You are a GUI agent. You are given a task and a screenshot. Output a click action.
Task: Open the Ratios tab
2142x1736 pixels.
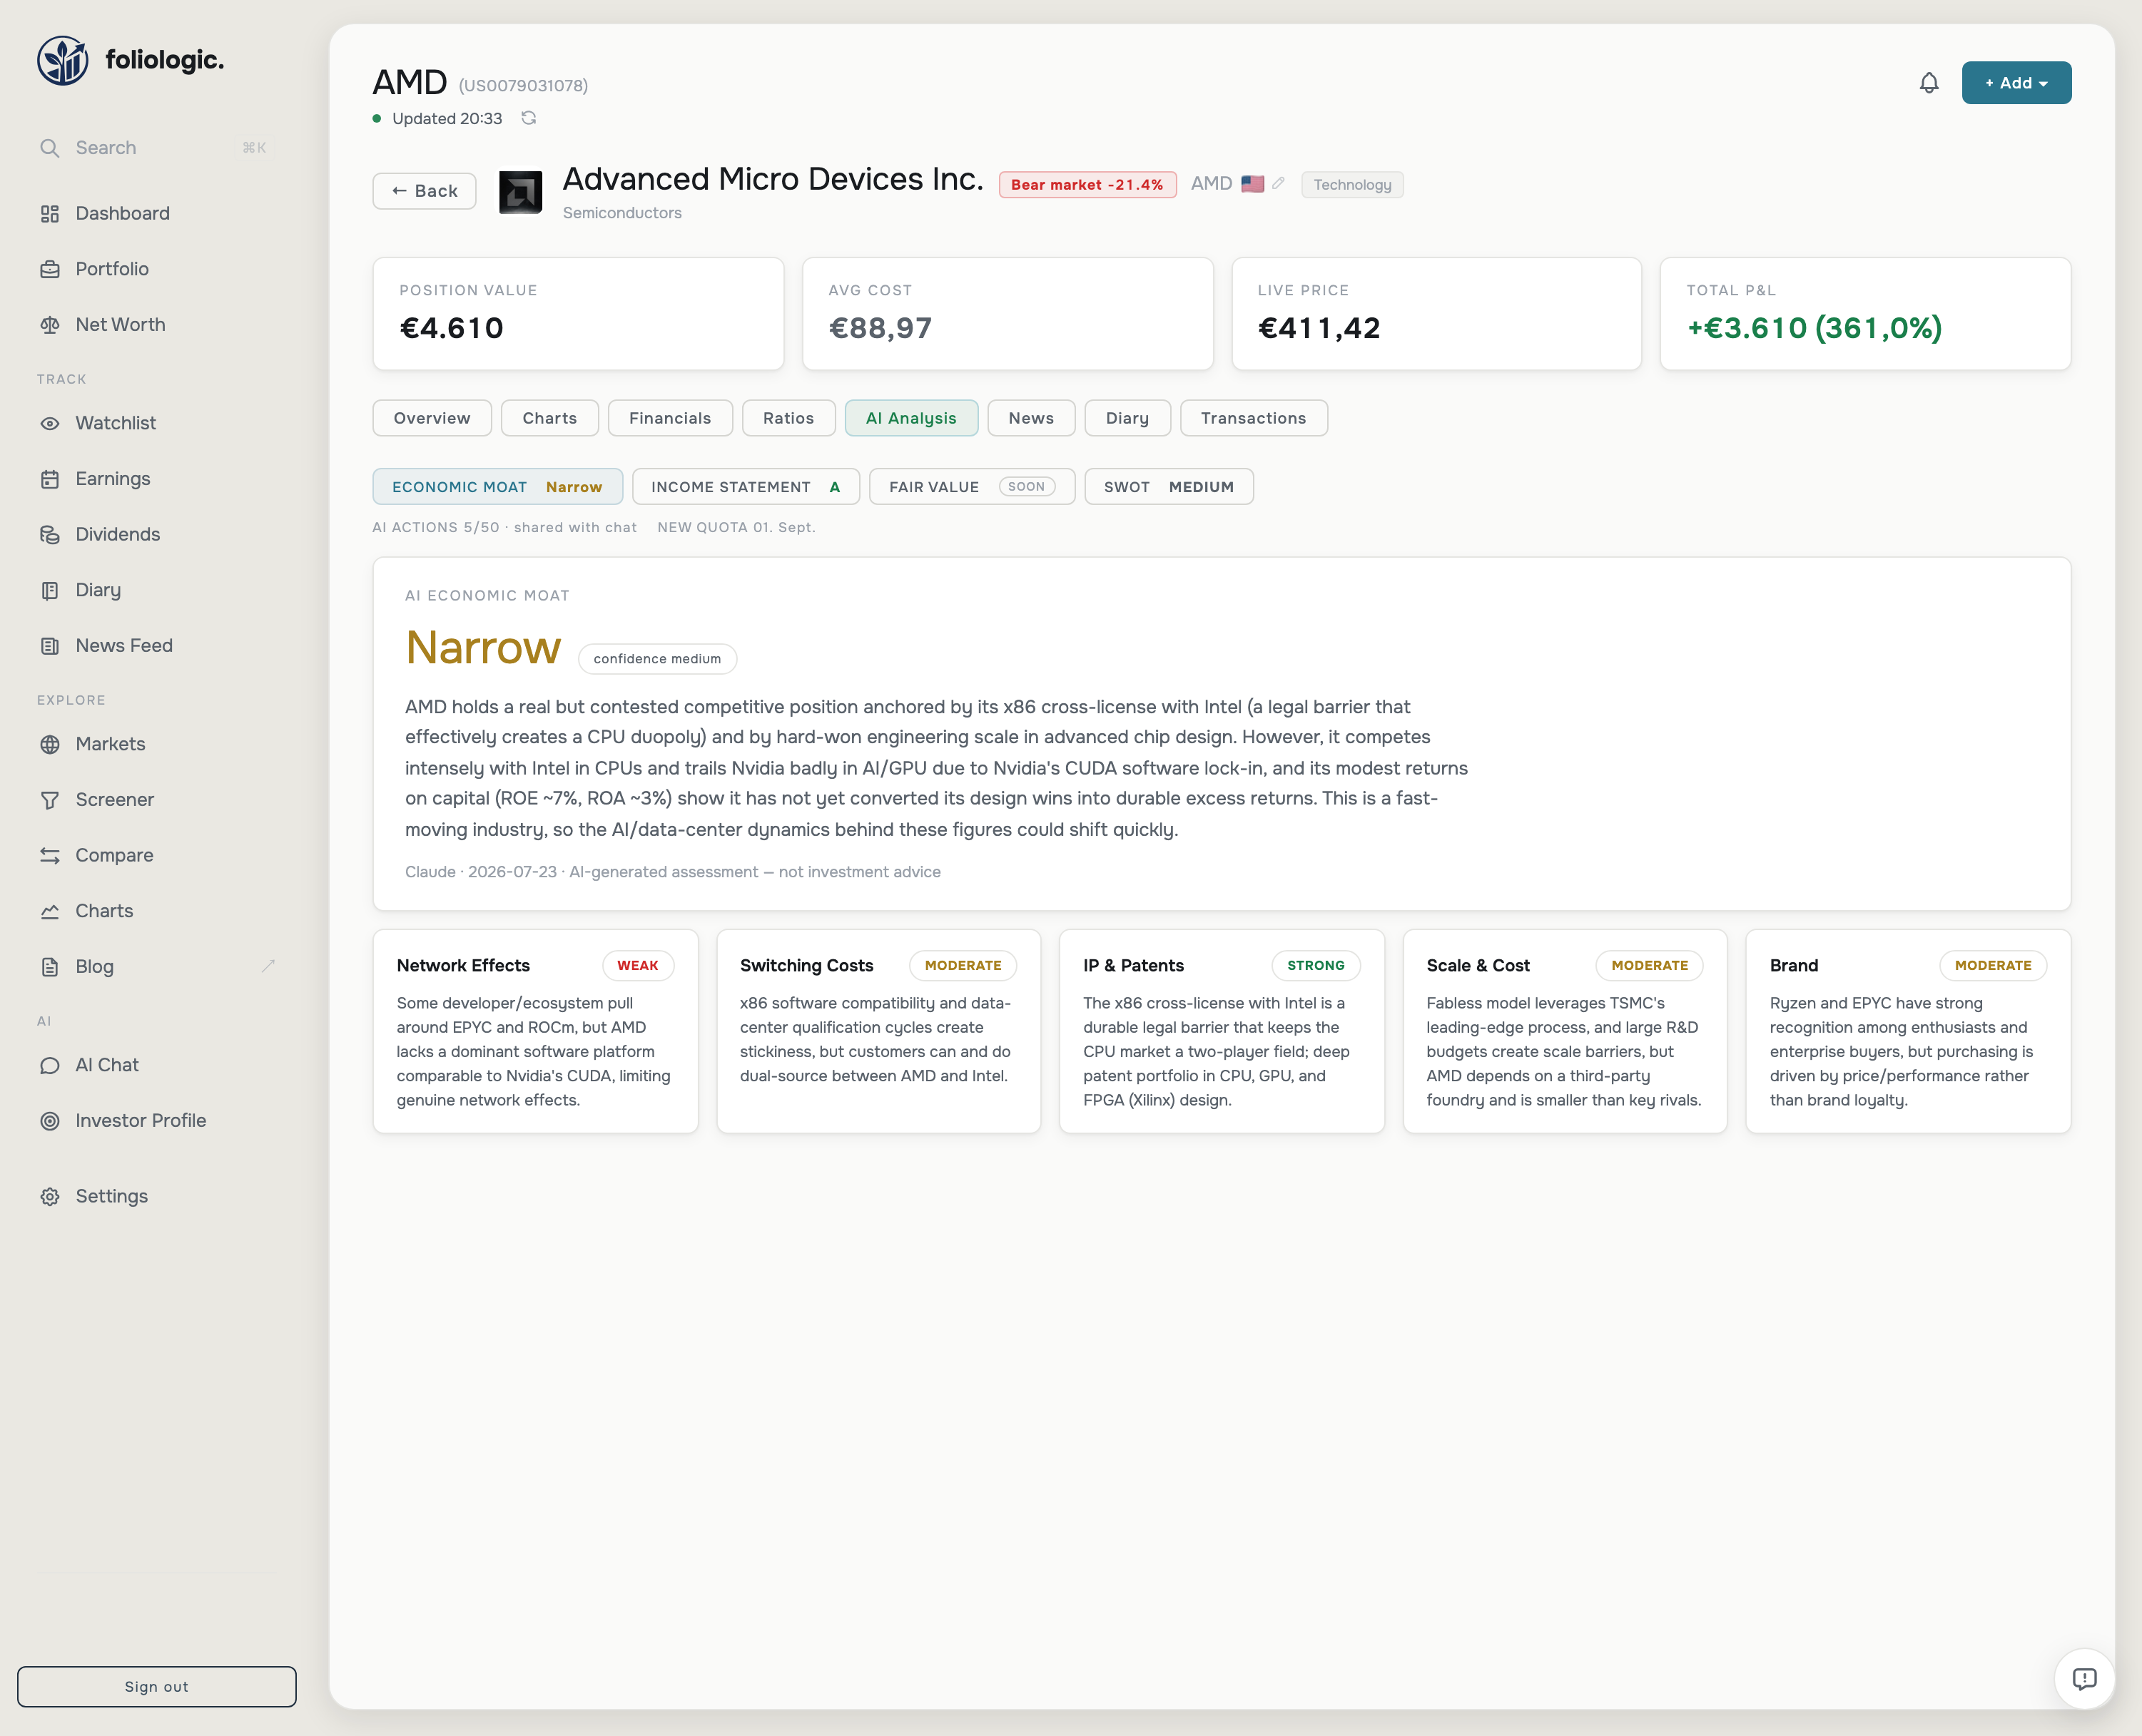tap(788, 418)
